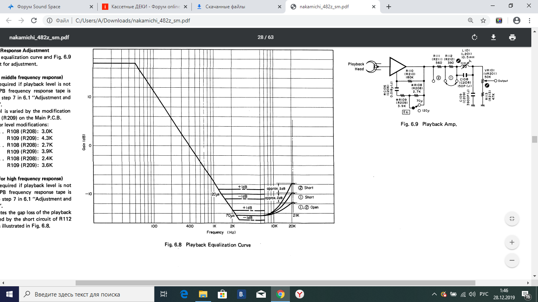Open Chrome's three-dot menu
Screen dimensions: 538x302
[529, 20]
